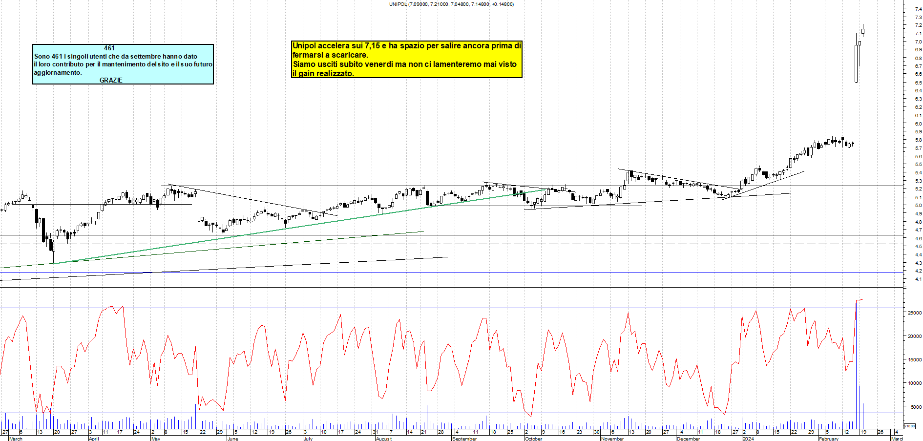The image size is (923, 441).
Task: Click the blue horizontal line in the oscillator panel
Action: point(451,308)
